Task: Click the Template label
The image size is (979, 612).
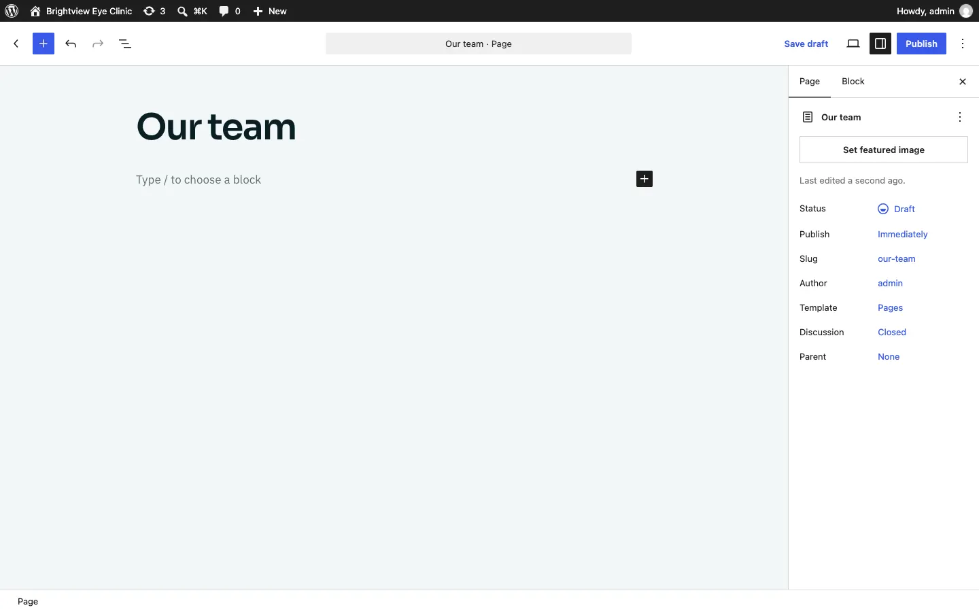Action: pos(819,308)
